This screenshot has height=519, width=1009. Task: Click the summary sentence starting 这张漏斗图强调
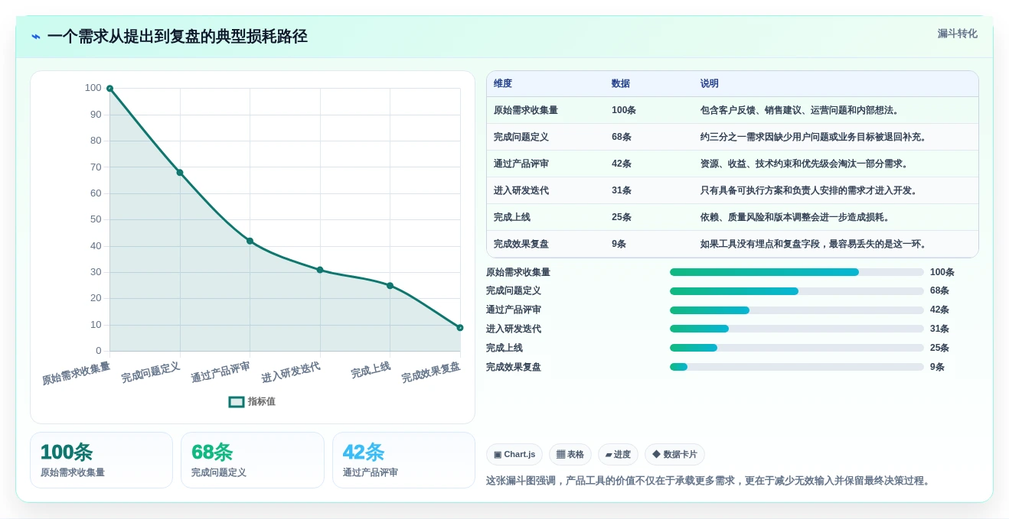[x=710, y=481]
